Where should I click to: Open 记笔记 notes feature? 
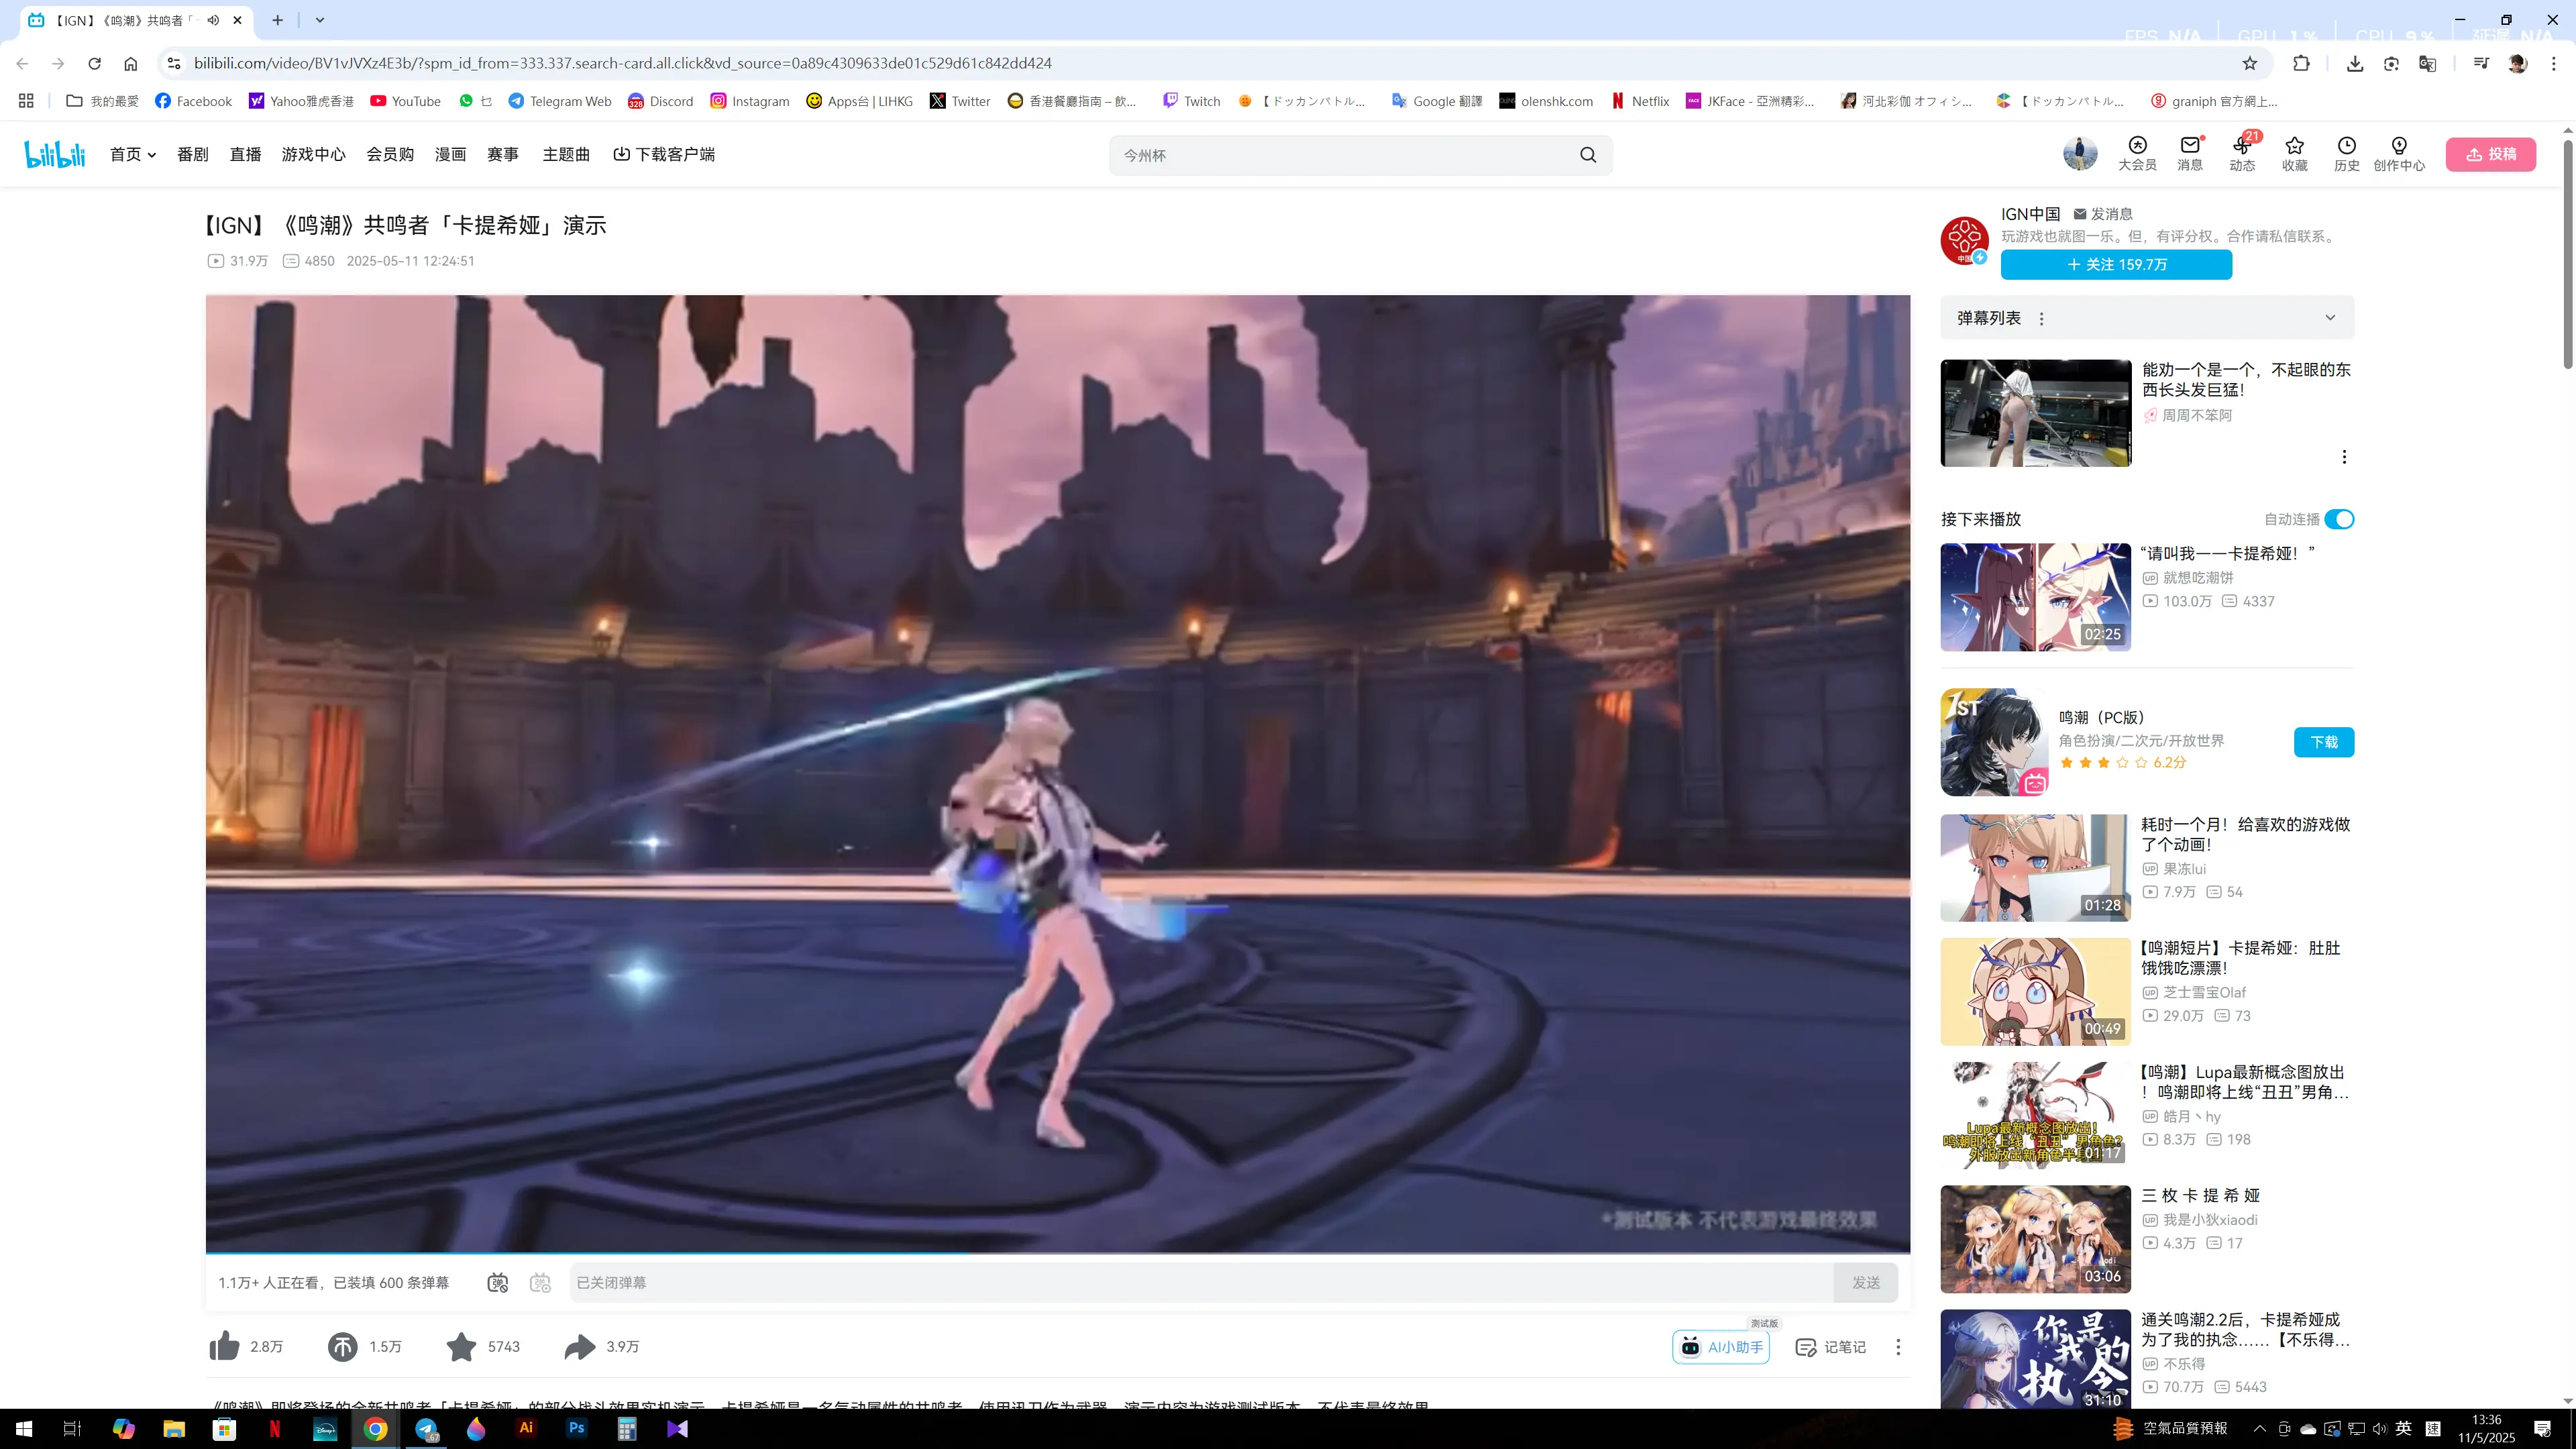pyautogui.click(x=1831, y=1346)
